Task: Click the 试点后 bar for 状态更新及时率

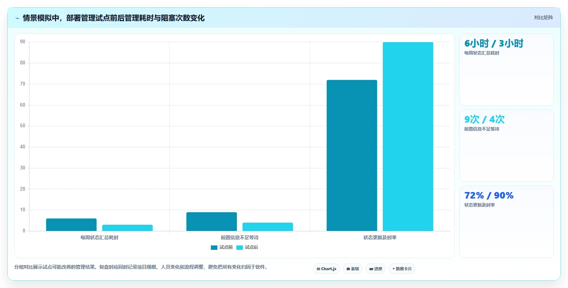Action: coord(408,136)
